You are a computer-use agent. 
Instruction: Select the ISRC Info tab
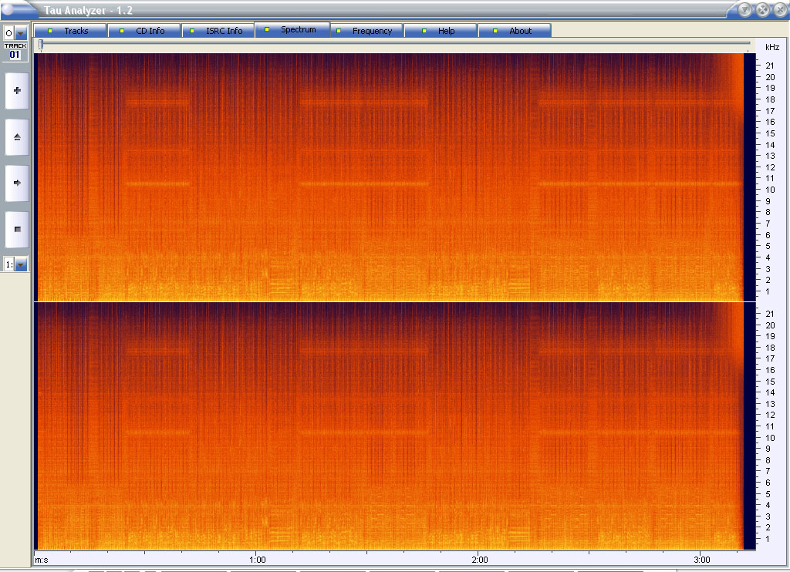tap(218, 31)
